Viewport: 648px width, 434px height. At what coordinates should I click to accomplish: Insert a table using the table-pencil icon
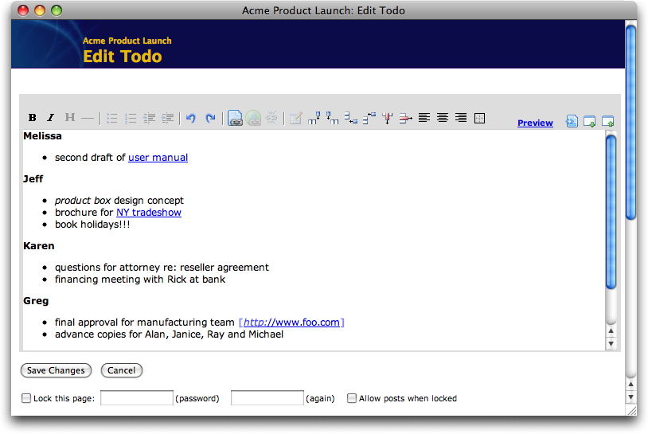[295, 118]
